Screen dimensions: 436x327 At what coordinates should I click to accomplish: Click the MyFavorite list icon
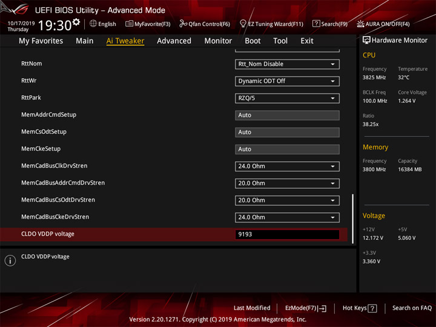[129, 24]
